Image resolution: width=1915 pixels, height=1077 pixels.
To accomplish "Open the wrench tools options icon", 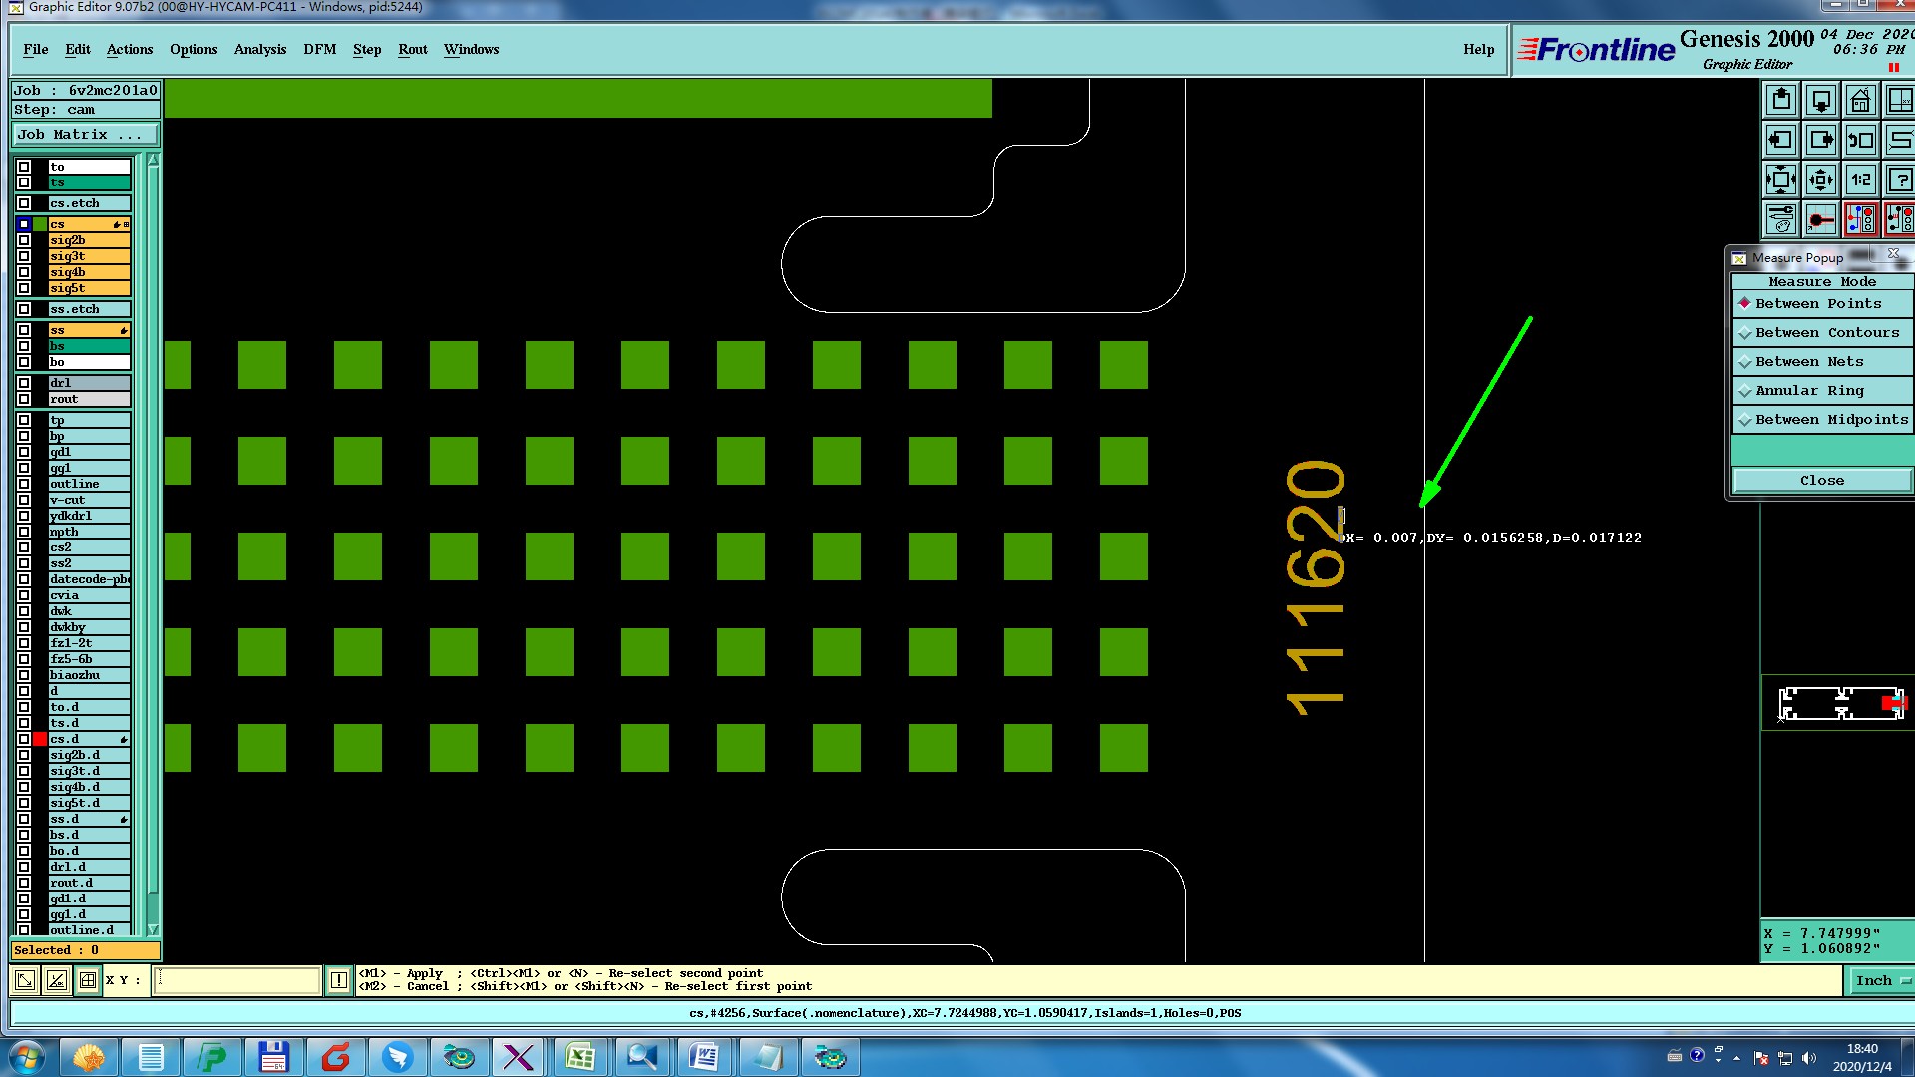I will pos(1781,219).
